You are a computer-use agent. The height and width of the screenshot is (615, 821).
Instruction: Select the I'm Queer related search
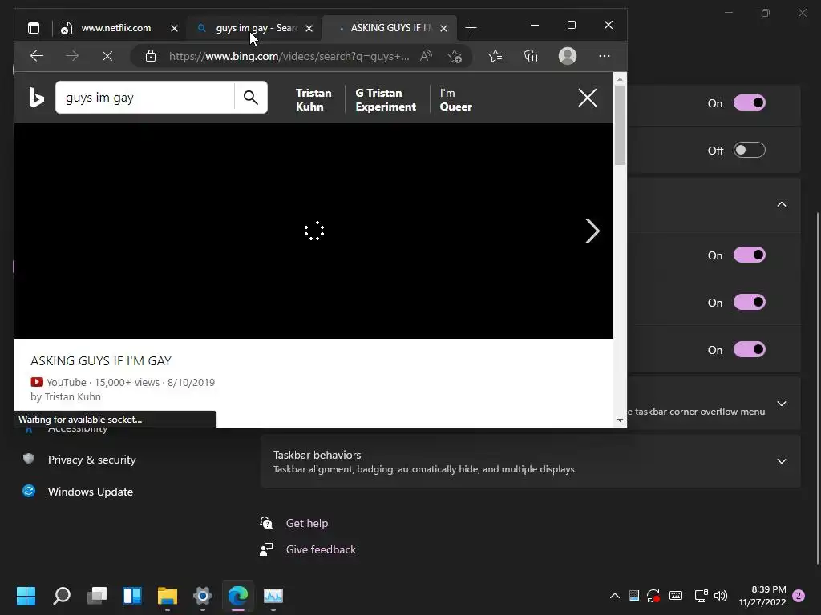click(455, 99)
